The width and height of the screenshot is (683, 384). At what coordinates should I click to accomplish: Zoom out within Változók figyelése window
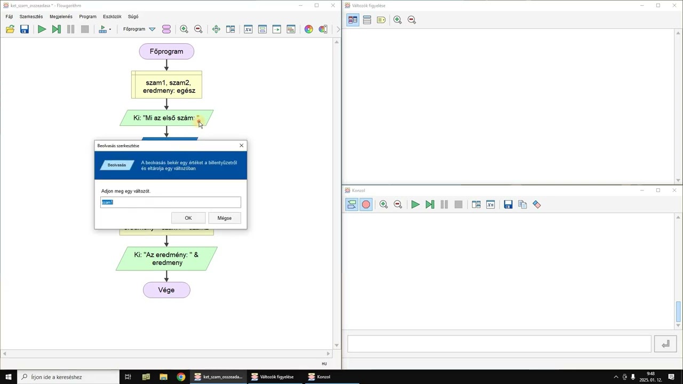pyautogui.click(x=412, y=20)
